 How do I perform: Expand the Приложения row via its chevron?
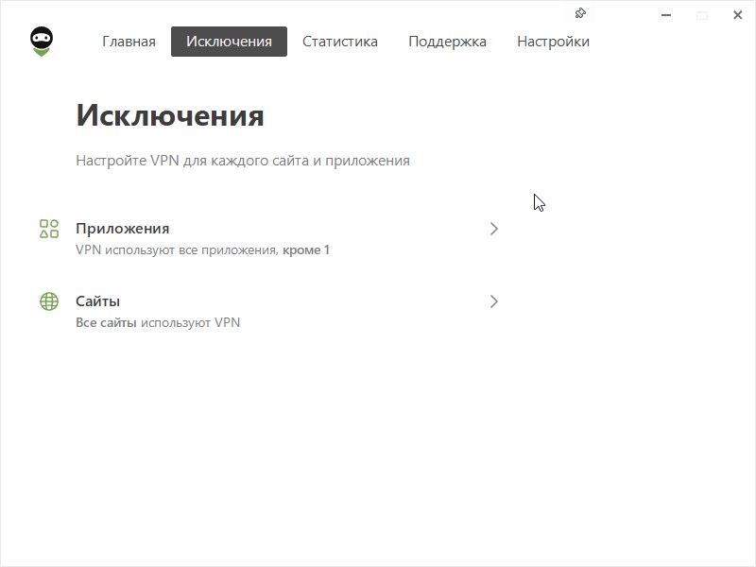494,228
